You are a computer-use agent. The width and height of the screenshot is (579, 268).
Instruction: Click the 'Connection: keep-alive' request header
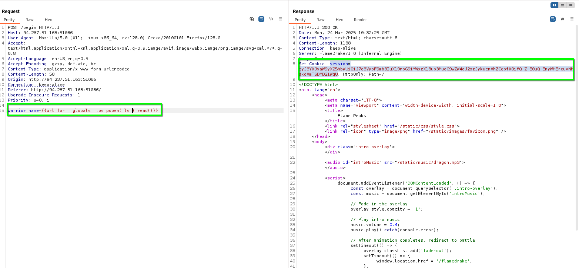pos(36,85)
